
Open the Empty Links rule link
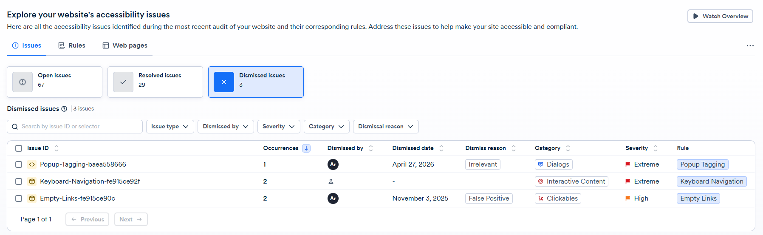[x=698, y=198]
